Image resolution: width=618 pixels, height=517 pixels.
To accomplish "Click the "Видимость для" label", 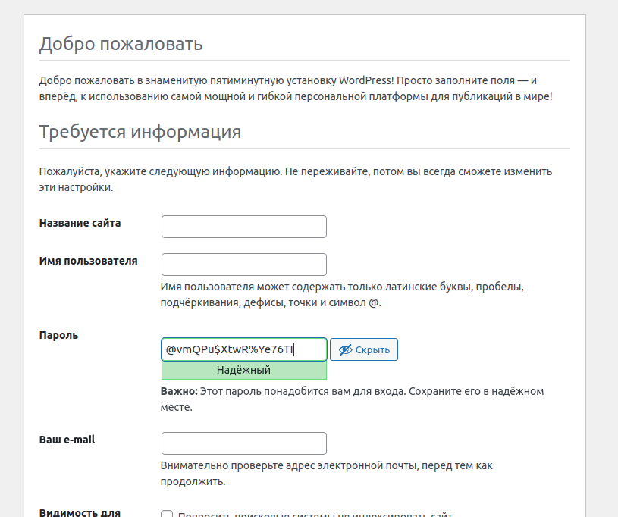I will tap(80, 512).
